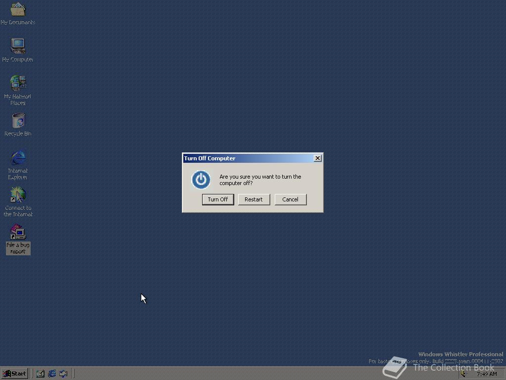Select the My Network Places desktop icon
Screen dimensions: 506x380
point(18,91)
